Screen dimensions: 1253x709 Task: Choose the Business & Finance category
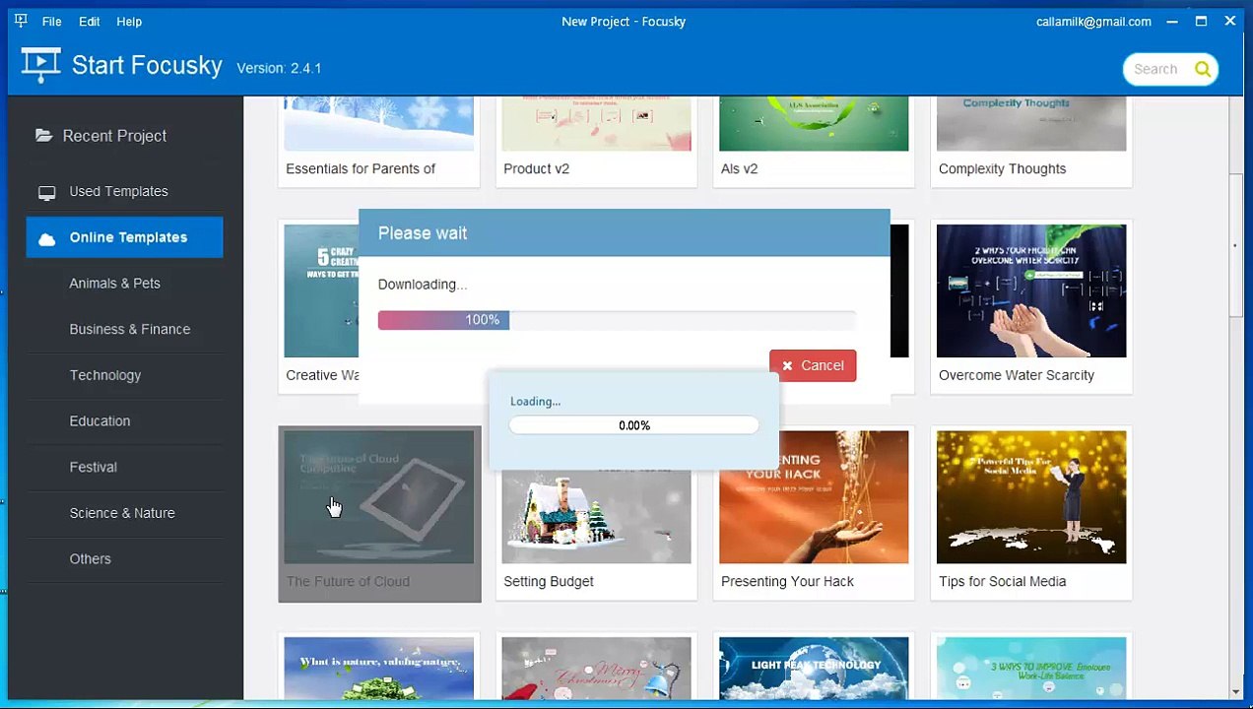point(129,329)
